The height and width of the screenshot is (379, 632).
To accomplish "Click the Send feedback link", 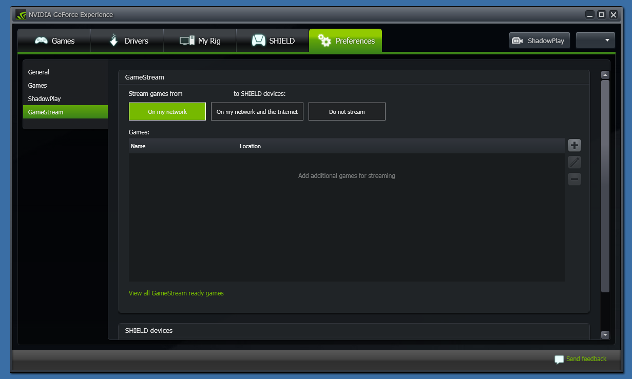I will pos(586,359).
